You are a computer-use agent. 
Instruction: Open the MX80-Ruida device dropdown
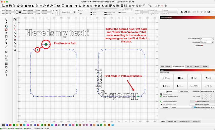pyautogui.click(x=204, y=107)
